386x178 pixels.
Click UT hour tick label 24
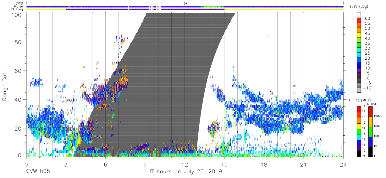pyautogui.click(x=343, y=165)
